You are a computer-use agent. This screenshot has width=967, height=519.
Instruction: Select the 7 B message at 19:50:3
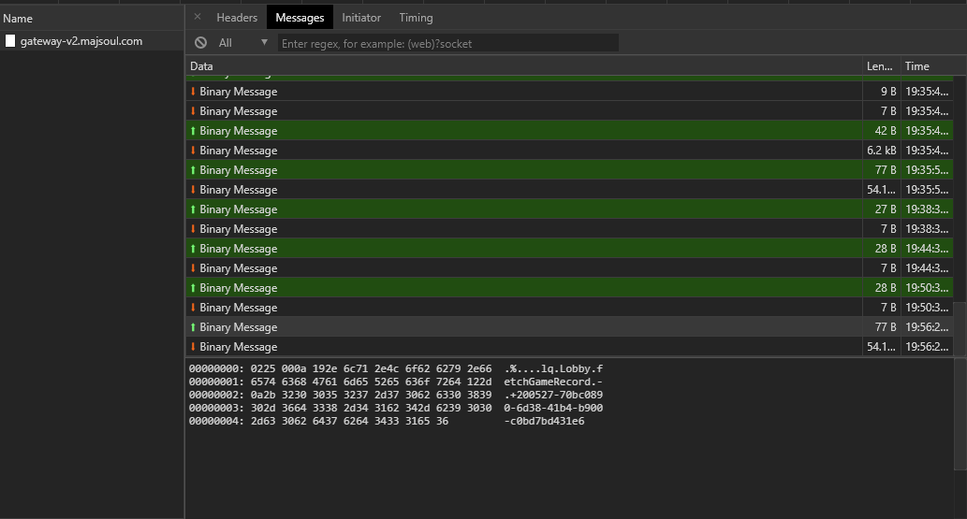(x=569, y=308)
